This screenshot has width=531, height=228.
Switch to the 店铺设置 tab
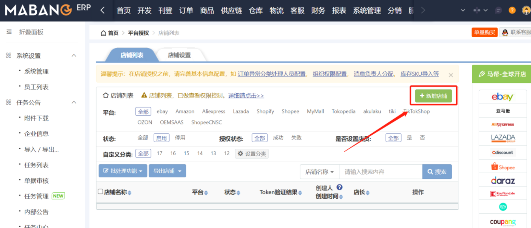pos(179,55)
